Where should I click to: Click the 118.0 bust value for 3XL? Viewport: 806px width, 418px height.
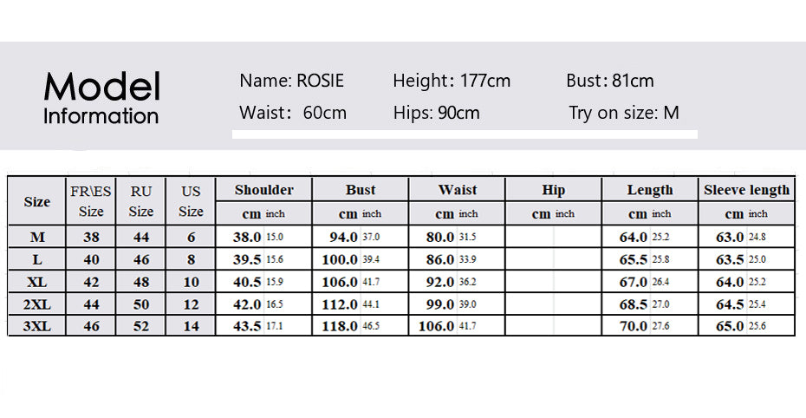tap(340, 326)
